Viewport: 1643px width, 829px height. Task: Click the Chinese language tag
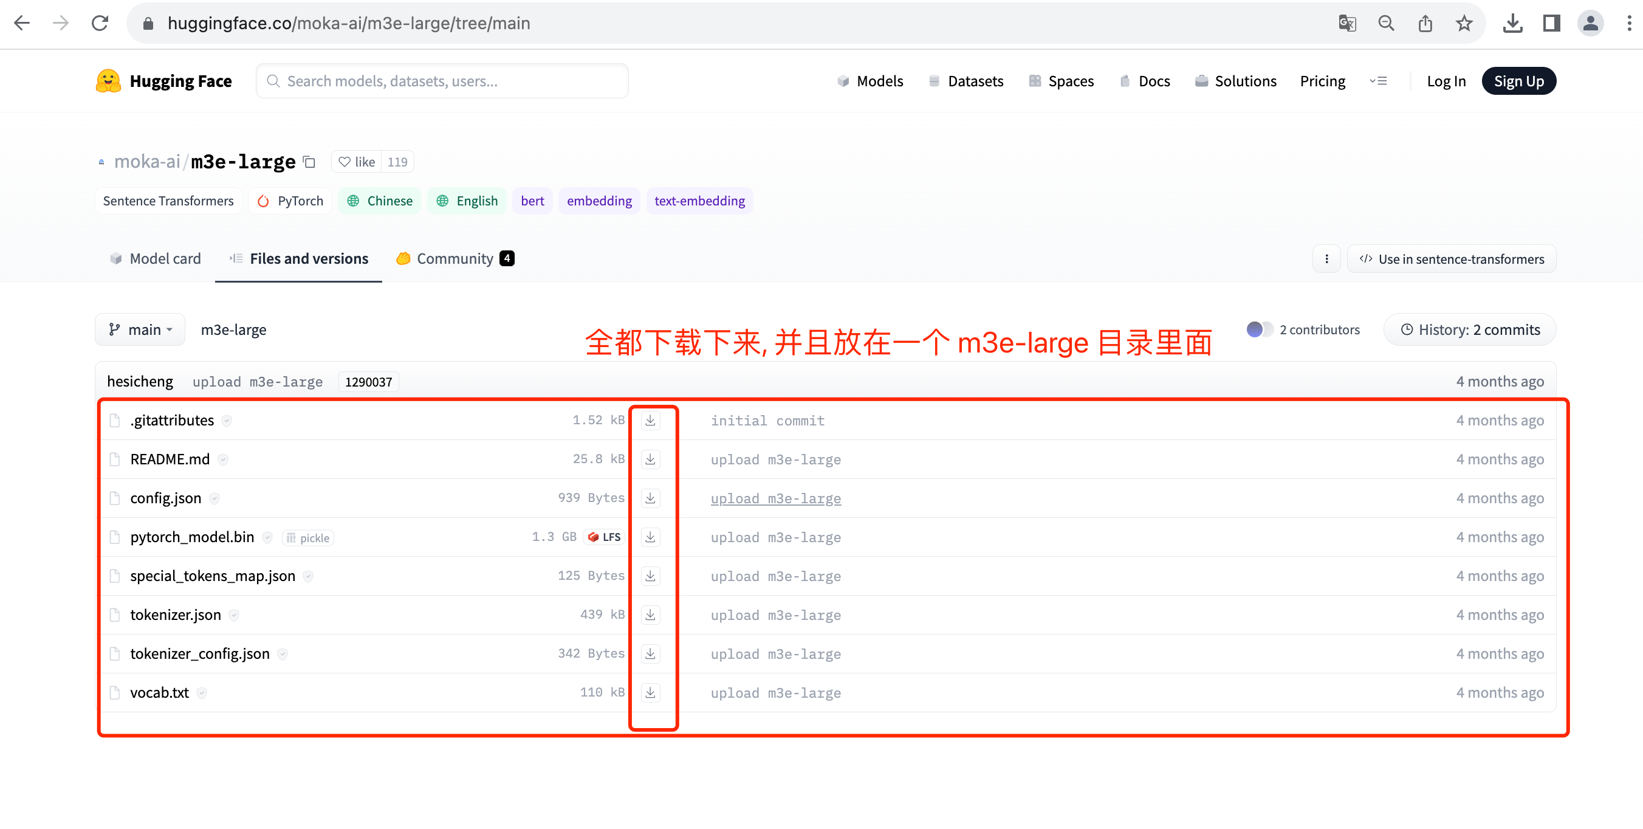pos(380,201)
